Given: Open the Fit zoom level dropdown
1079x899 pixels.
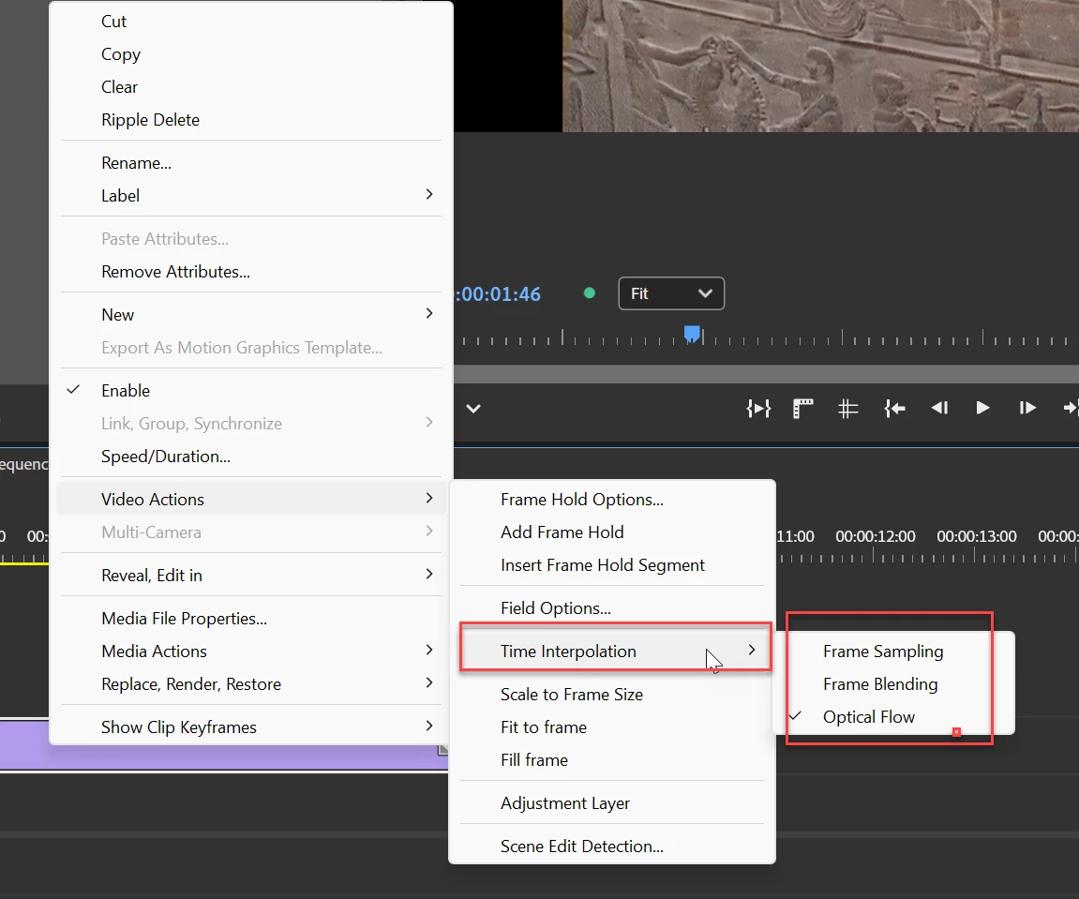Looking at the screenshot, I should coord(671,293).
